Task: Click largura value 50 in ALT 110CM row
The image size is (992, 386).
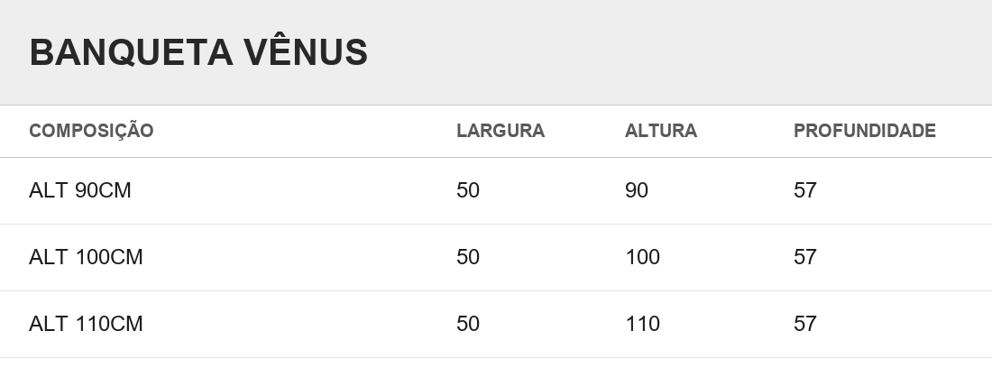Action: [468, 324]
